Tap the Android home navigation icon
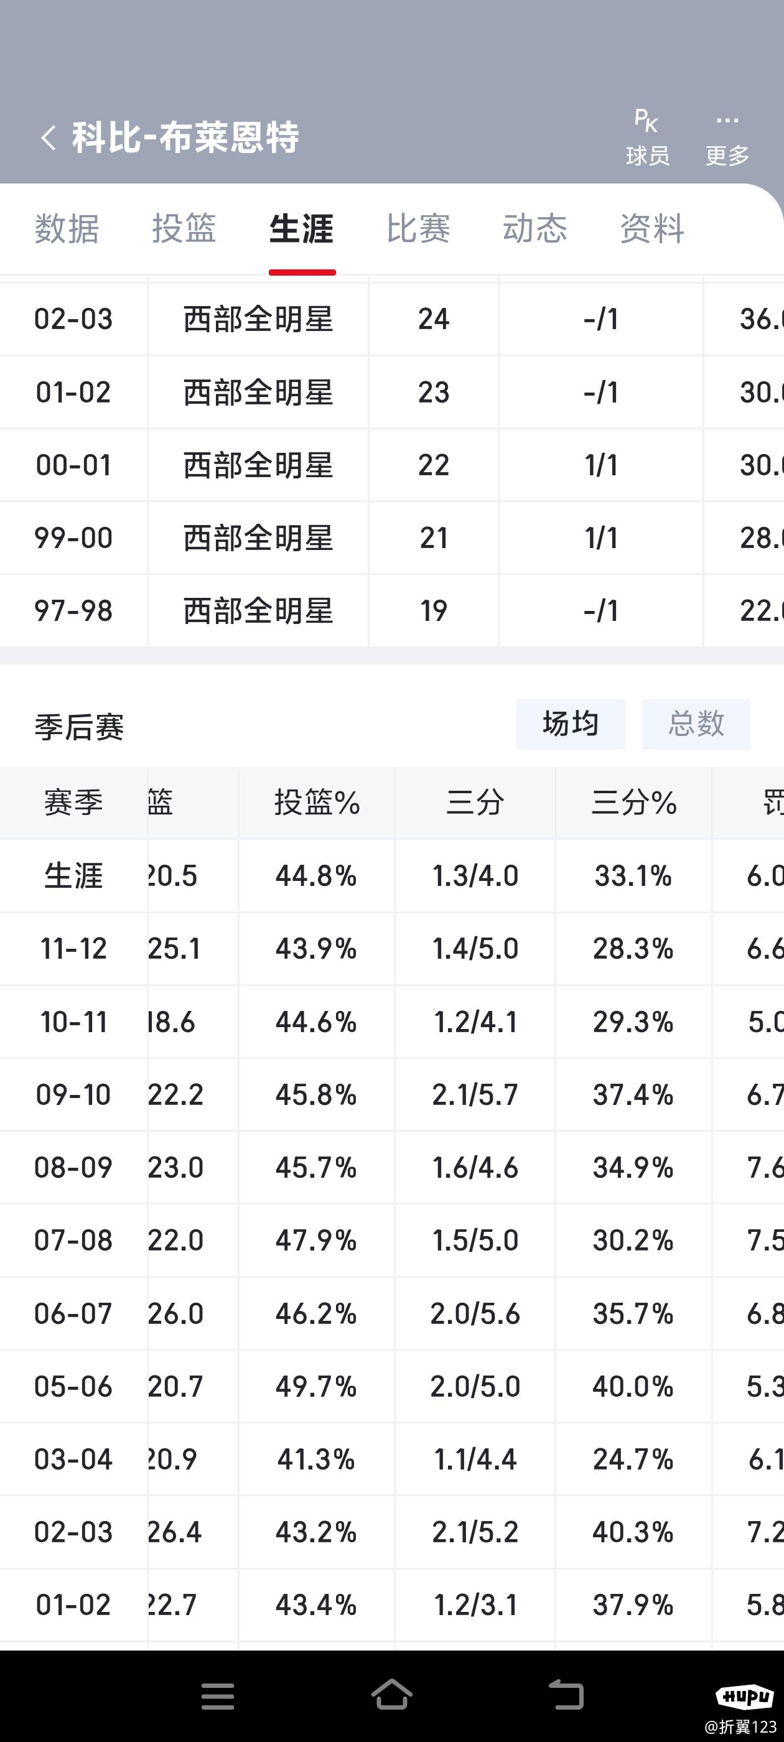This screenshot has width=784, height=1742. pos(391,1695)
